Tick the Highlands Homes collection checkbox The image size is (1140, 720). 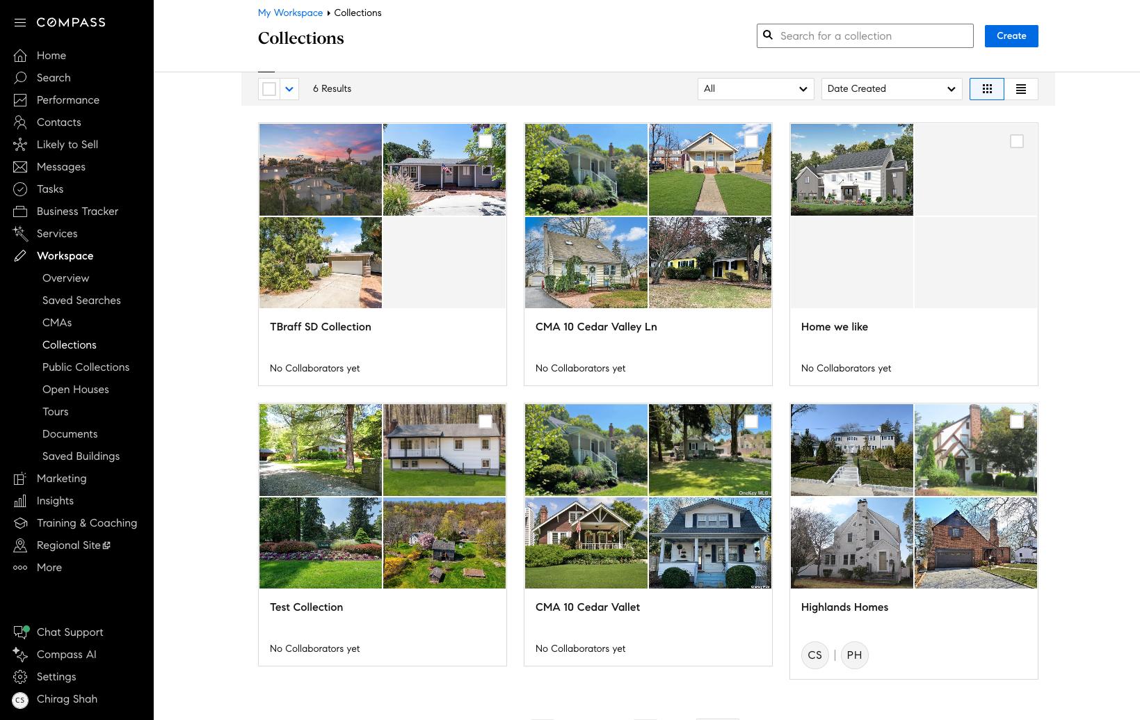(x=1016, y=422)
